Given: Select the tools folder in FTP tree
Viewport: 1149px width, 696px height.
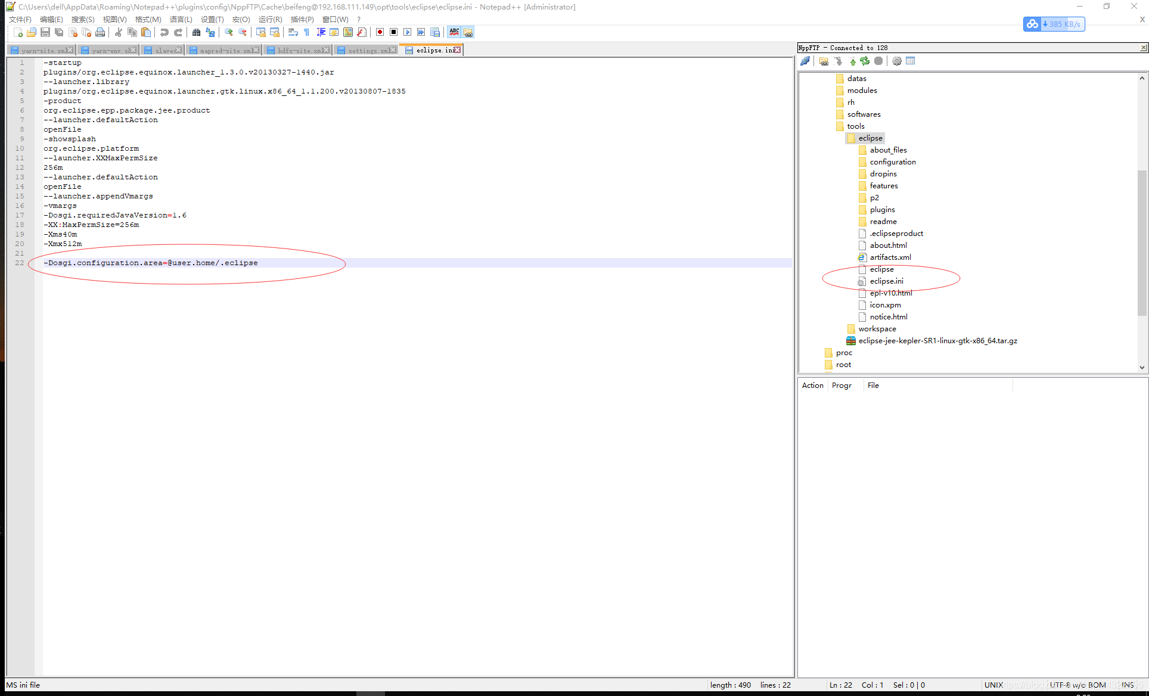Looking at the screenshot, I should [856, 126].
